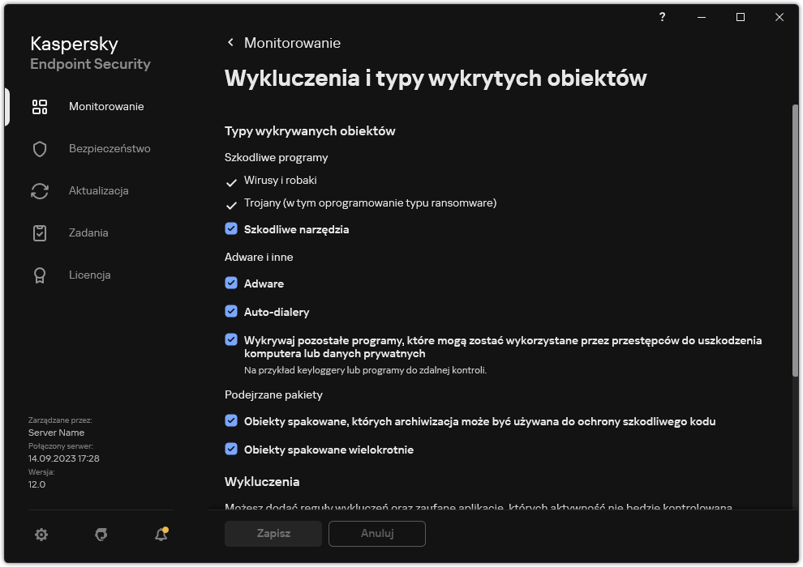Screen dimensions: 803x567
Task: Open notifications via the bell icon
Action: coord(161,535)
